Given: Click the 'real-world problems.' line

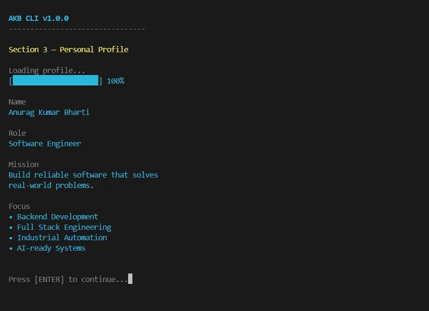Looking at the screenshot, I should click(51, 186).
